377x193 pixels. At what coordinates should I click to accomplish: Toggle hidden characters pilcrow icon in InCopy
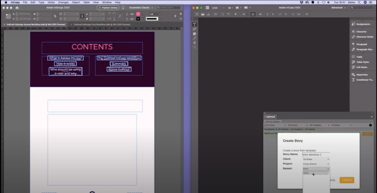[x=235, y=14]
